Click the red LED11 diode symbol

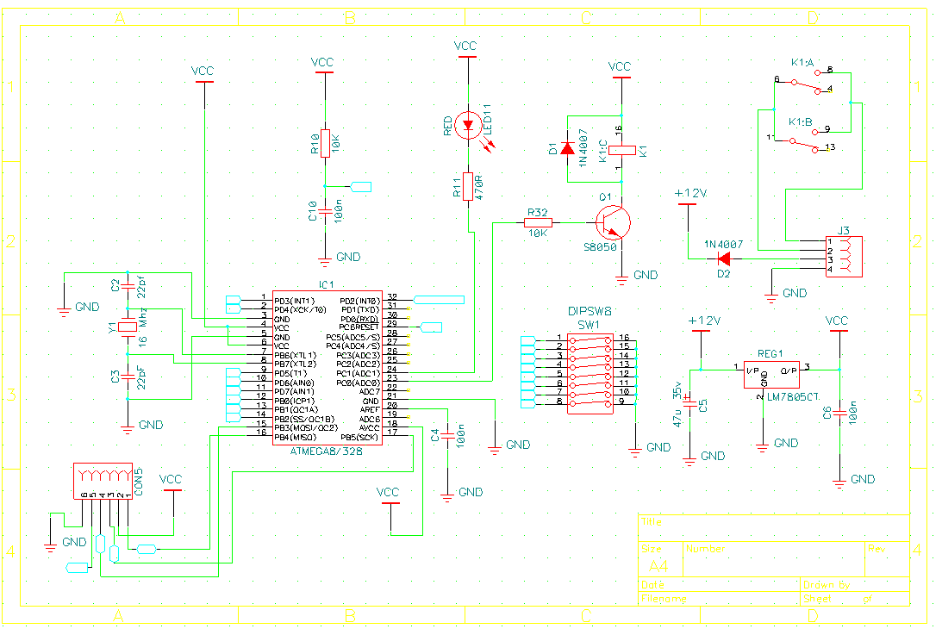[x=468, y=126]
